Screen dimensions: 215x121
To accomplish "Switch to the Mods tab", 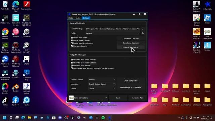I will (x=70, y=18).
